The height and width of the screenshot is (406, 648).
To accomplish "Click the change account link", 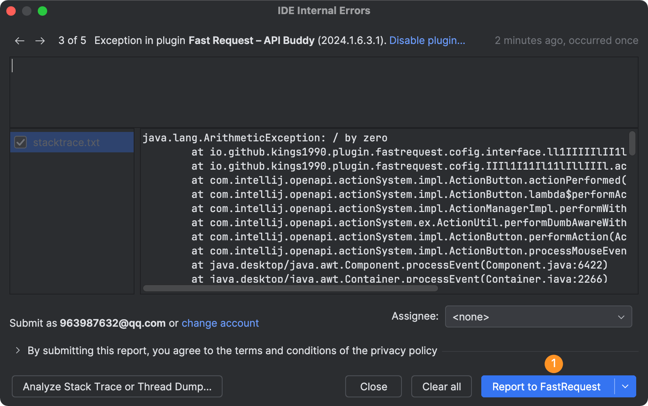I will [x=220, y=323].
